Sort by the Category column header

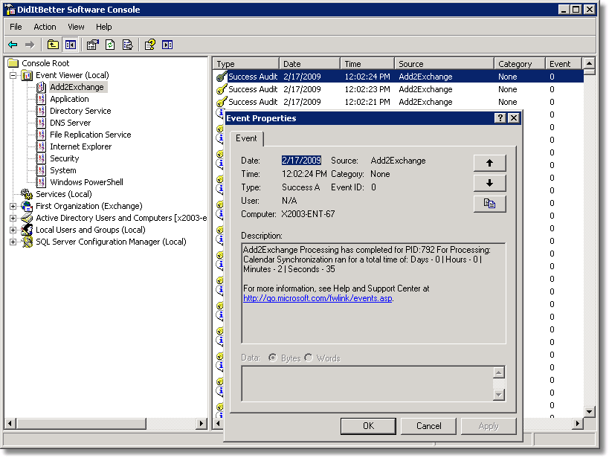[520, 64]
